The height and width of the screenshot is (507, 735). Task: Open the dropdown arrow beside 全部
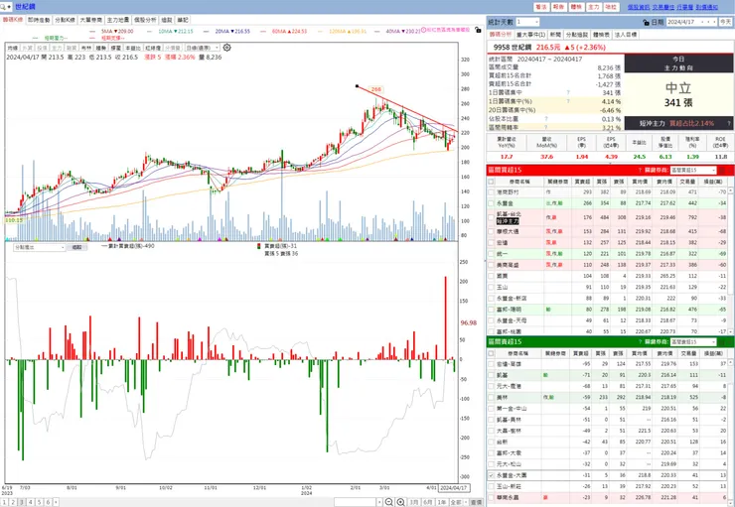[465, 502]
